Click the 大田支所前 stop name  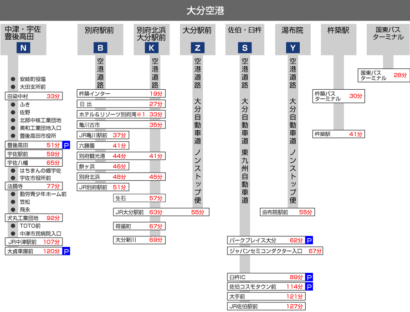pyautogui.click(x=33, y=87)
